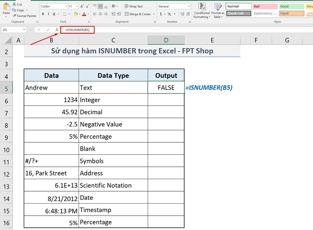Select the Italic formatting icon
The height and width of the screenshot is (230, 313).
coord(49,13)
